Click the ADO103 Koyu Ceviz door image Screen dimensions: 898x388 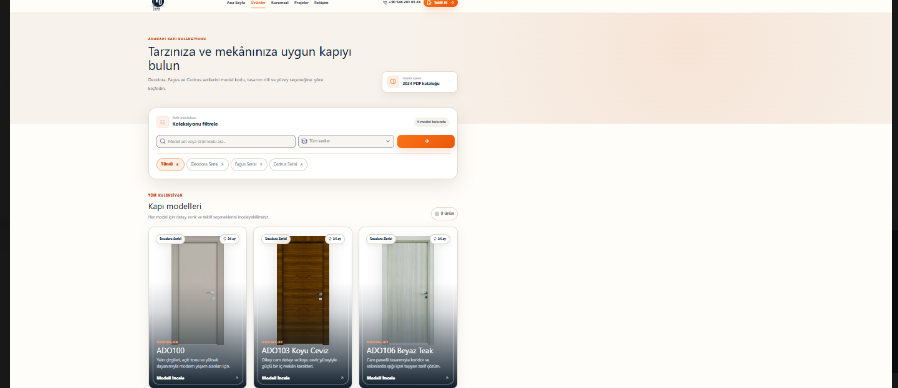[302, 290]
